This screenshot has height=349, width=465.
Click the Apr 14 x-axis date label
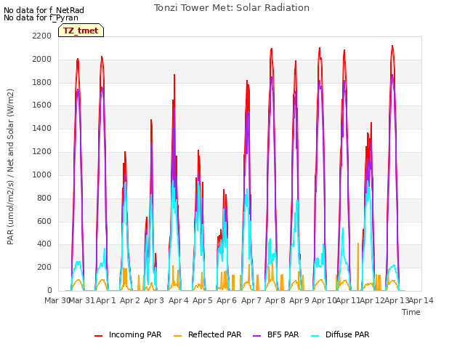coord(421,300)
